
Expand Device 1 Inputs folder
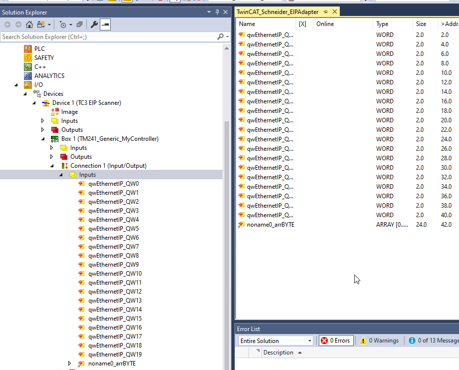(43, 121)
